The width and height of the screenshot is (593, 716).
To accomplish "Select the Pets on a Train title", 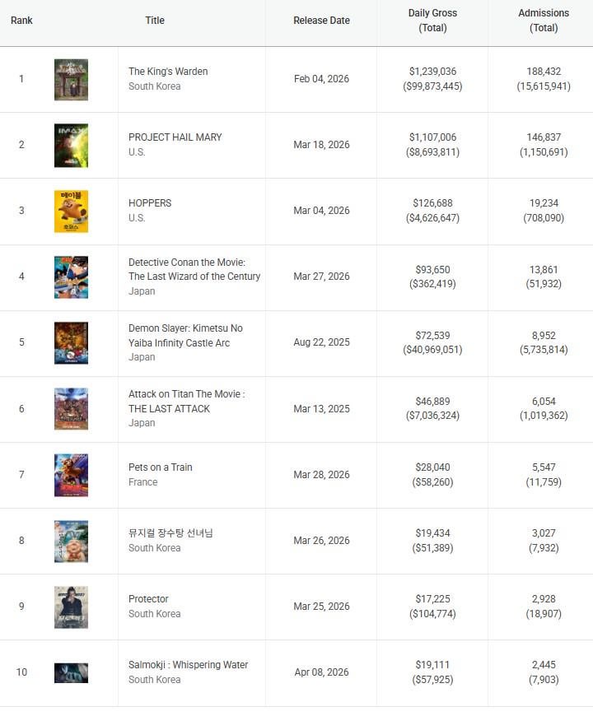I will 161,467.
